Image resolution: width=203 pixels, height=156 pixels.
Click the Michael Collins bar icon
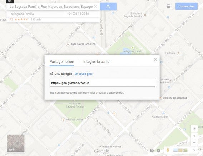[x=63, y=120]
